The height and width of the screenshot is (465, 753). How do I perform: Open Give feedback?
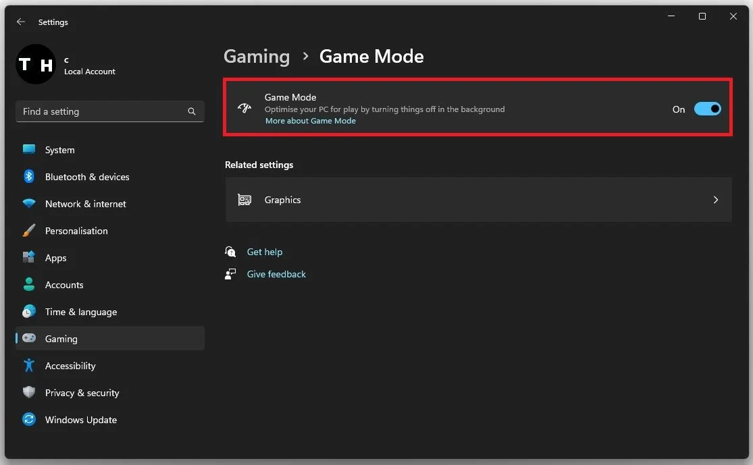[276, 273]
